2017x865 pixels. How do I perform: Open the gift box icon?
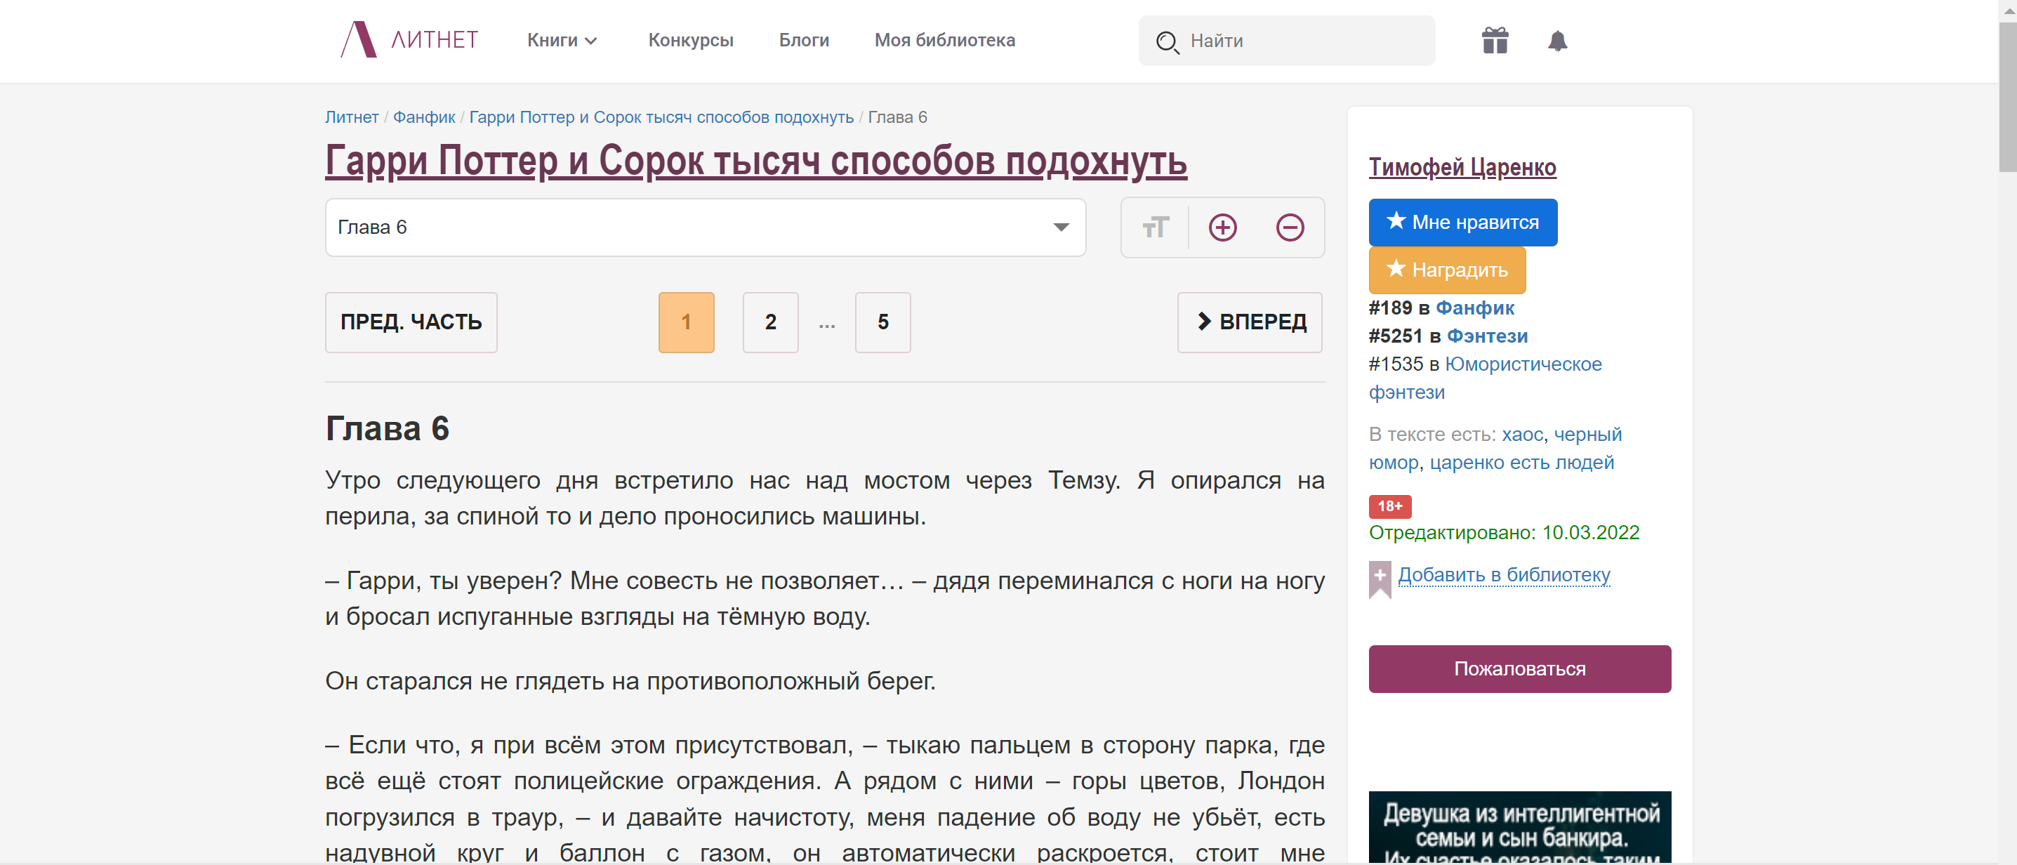1494,41
